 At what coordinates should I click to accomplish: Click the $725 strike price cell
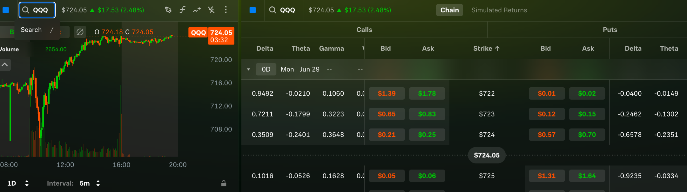(x=487, y=176)
